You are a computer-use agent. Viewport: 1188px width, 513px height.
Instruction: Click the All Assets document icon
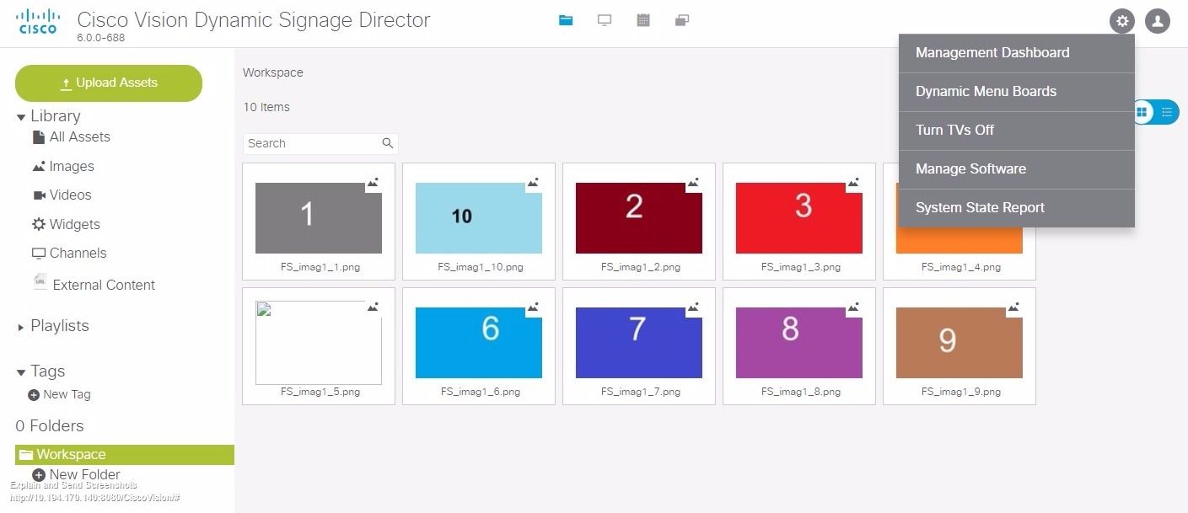point(39,137)
